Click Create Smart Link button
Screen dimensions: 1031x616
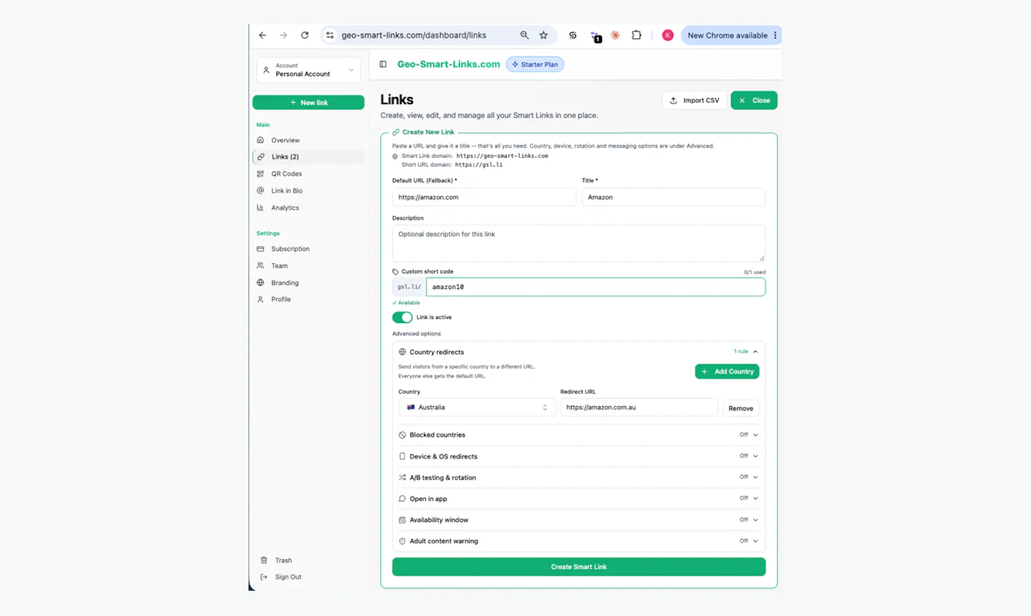click(579, 567)
